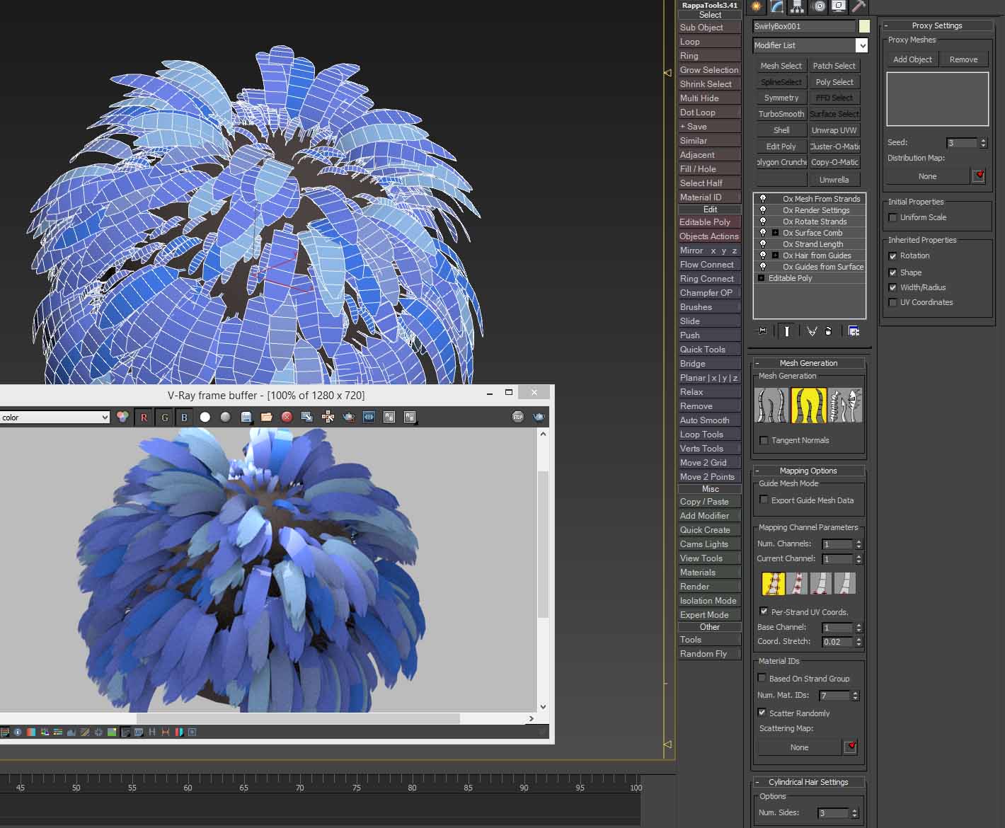1005x828 pixels.
Task: Uncheck Per-Strand UV Coords
Action: [764, 611]
